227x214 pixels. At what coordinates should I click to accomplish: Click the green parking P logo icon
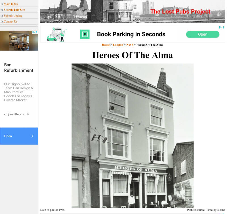click(x=85, y=34)
